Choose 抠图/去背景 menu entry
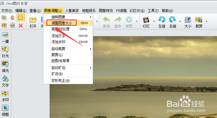The width and height of the screenshot is (217, 118). pyautogui.click(x=68, y=61)
